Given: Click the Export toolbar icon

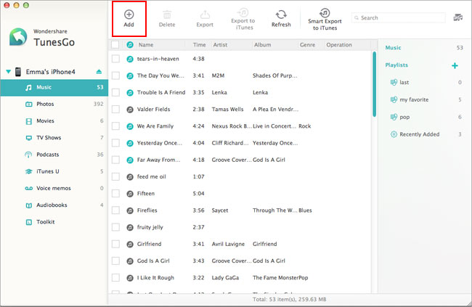Looking at the screenshot, I should (x=205, y=19).
